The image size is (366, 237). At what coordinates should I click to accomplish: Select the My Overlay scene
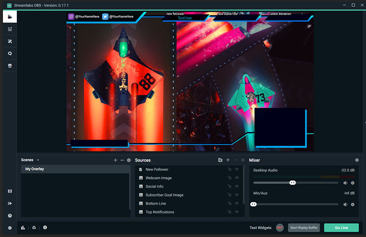point(75,169)
